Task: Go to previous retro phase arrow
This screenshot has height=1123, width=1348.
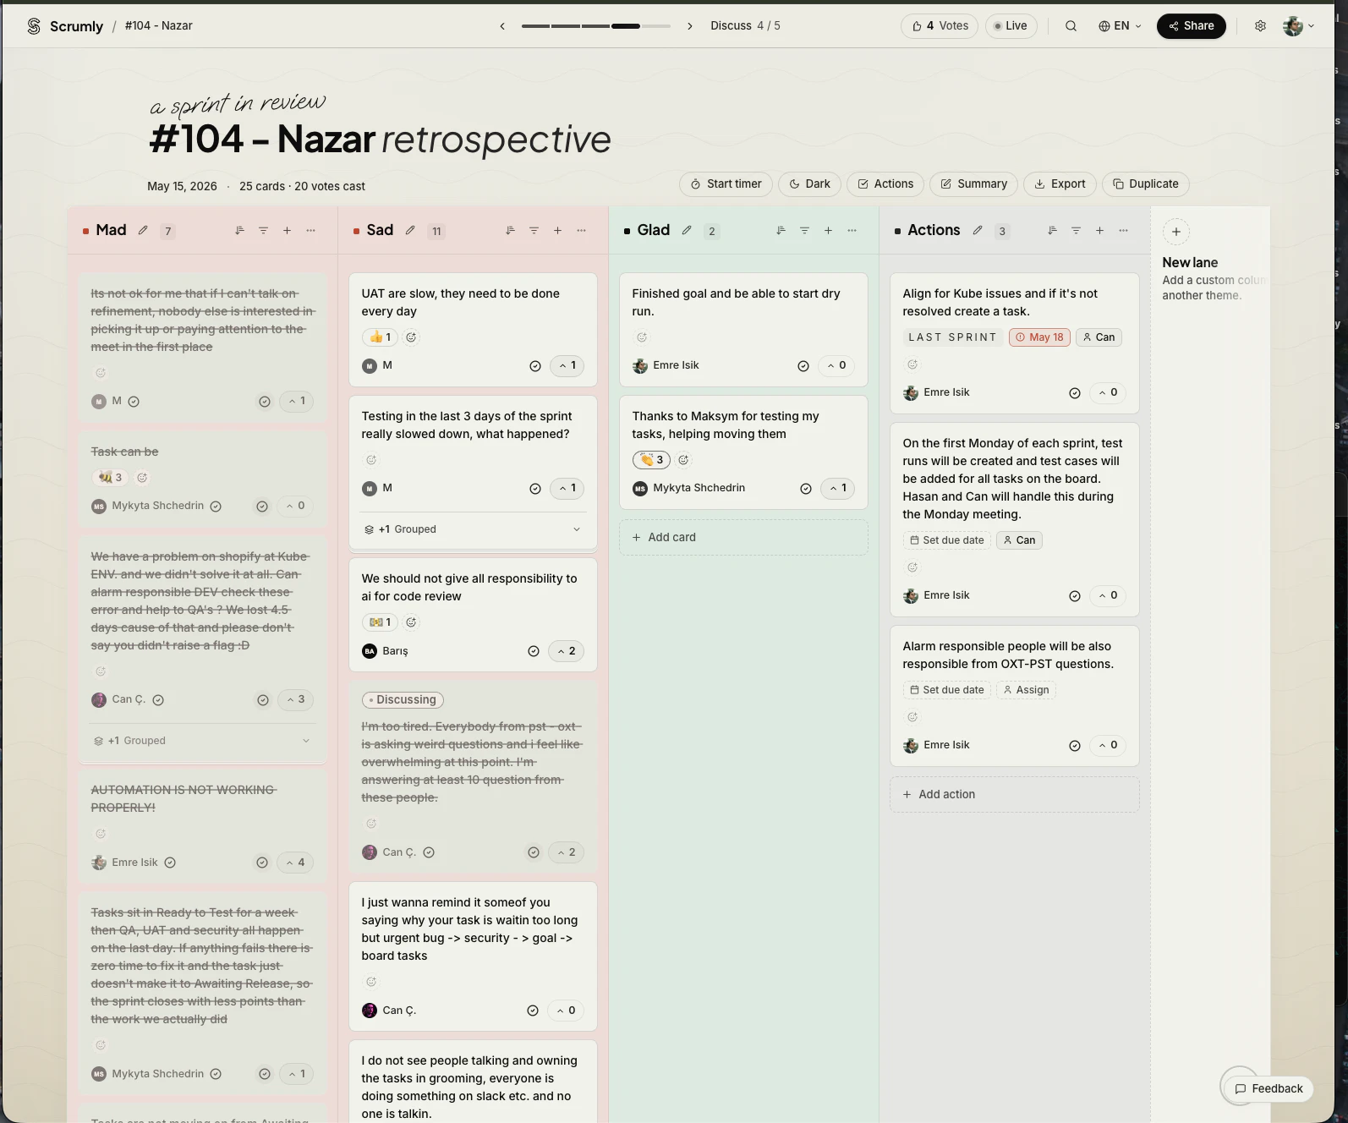Action: click(502, 26)
